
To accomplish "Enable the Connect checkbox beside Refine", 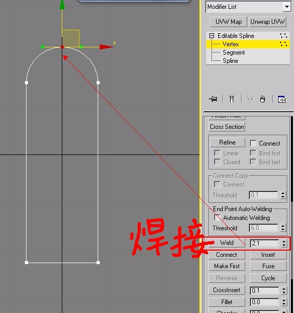I will click(x=253, y=143).
